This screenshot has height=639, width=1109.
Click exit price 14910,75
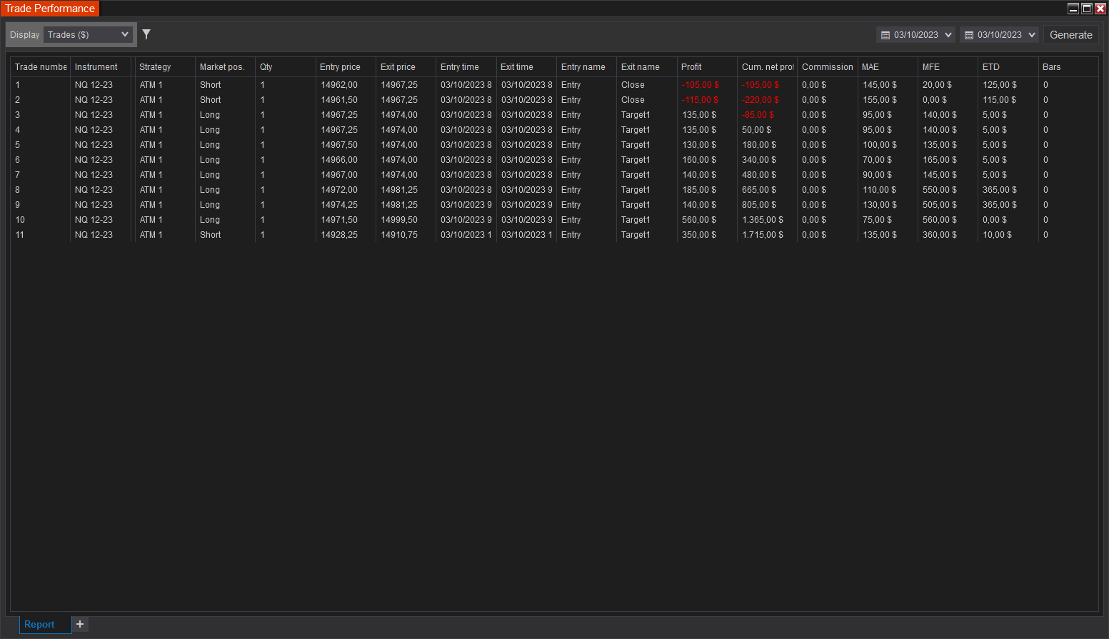coord(399,235)
